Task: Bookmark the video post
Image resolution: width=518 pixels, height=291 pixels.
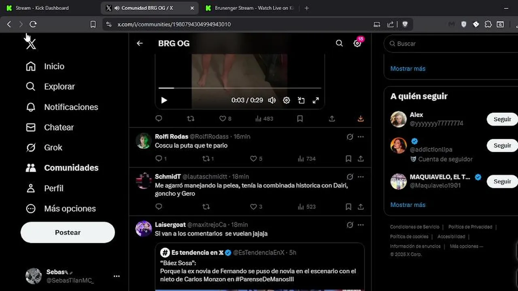Action: [x=300, y=118]
